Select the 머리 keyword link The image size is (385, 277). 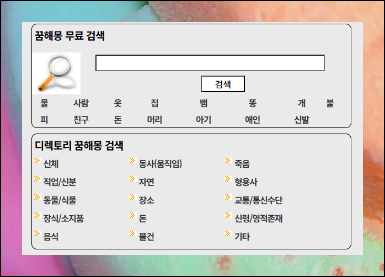154,120
